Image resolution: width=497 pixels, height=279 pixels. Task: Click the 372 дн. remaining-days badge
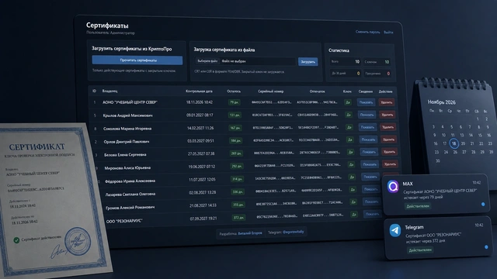(x=239, y=218)
